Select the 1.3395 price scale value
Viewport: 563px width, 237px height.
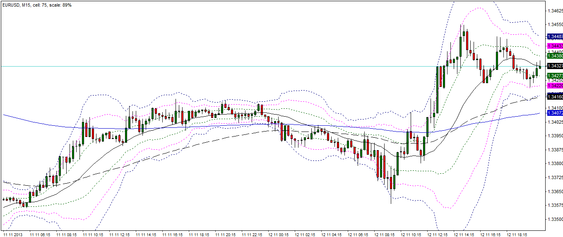(x=555, y=136)
